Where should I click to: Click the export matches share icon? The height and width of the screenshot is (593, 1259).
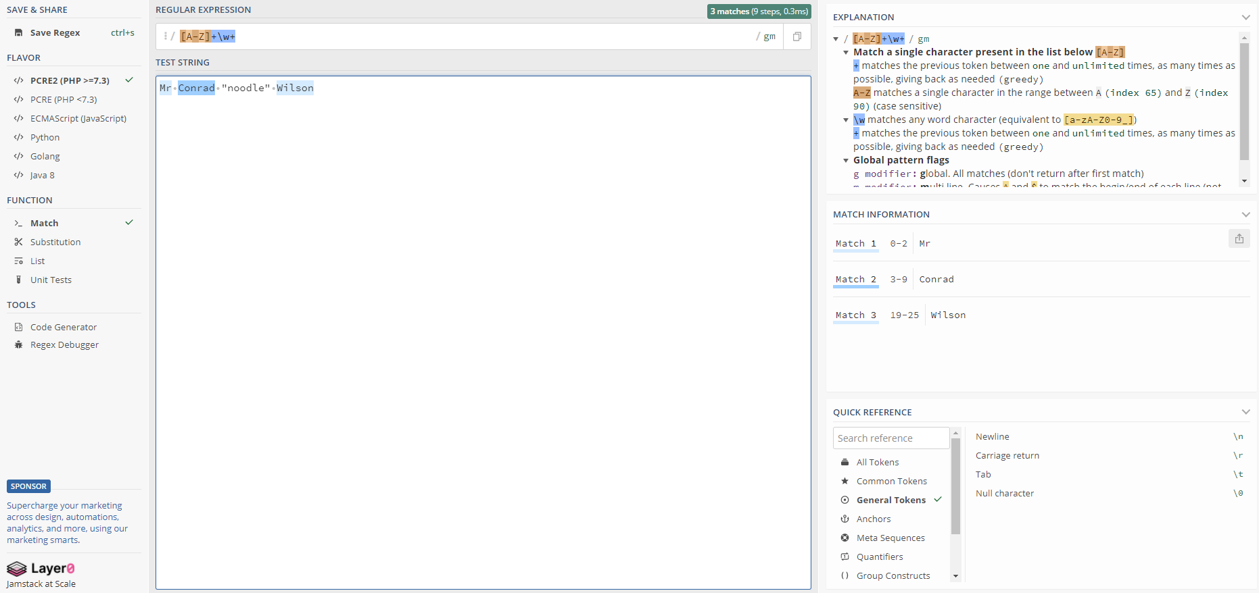1239,238
